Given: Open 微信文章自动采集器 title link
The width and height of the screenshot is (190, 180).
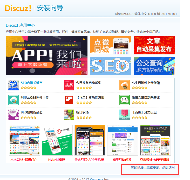Looking at the screenshot, I should pos(146,98).
